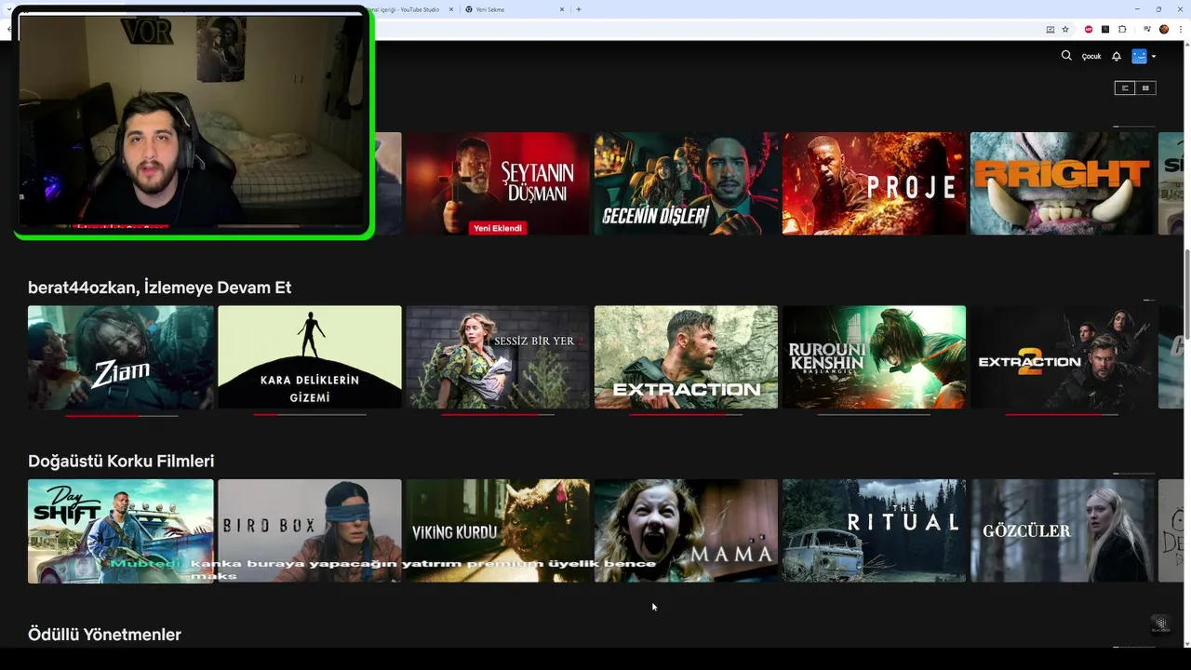Open the Day Shift movie card
1191x670 pixels.
point(121,530)
